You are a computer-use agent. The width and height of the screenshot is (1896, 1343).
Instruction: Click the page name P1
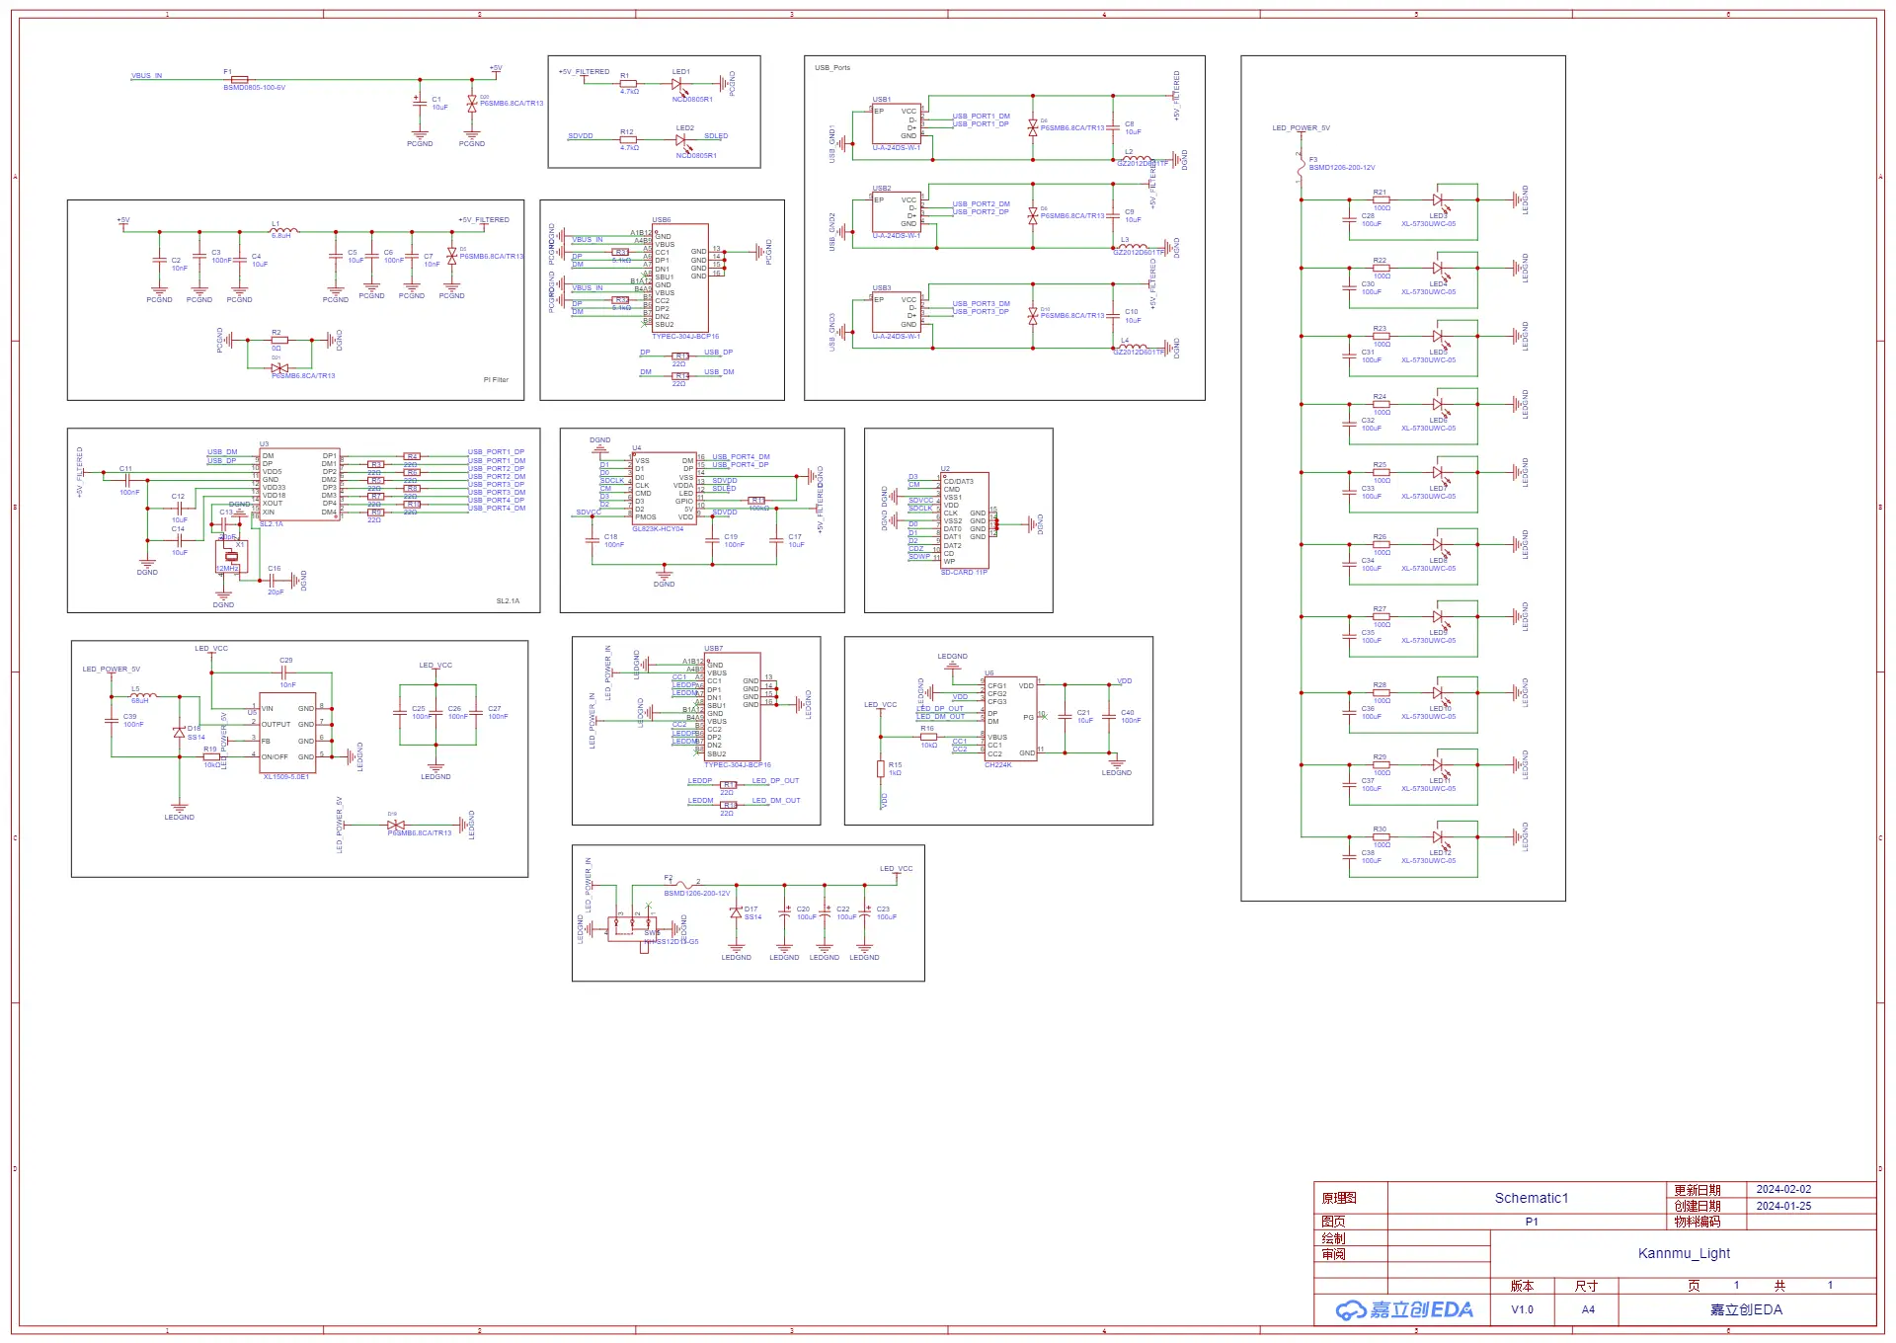point(1532,1223)
